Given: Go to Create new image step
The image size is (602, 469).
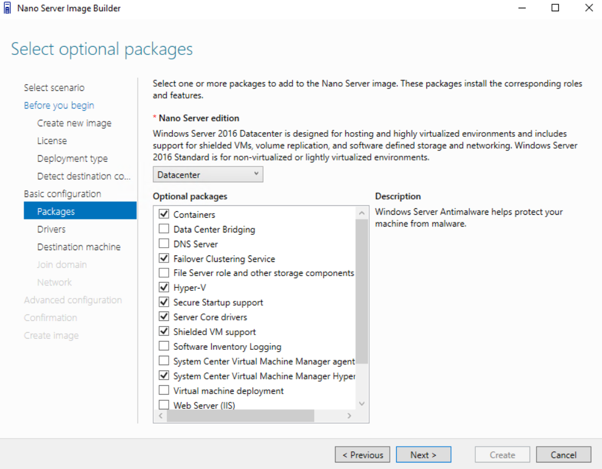Looking at the screenshot, I should 74,123.
